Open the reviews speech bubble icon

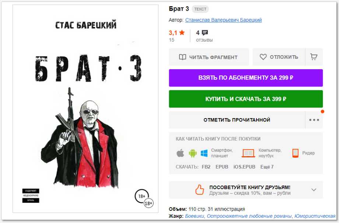click(x=205, y=33)
